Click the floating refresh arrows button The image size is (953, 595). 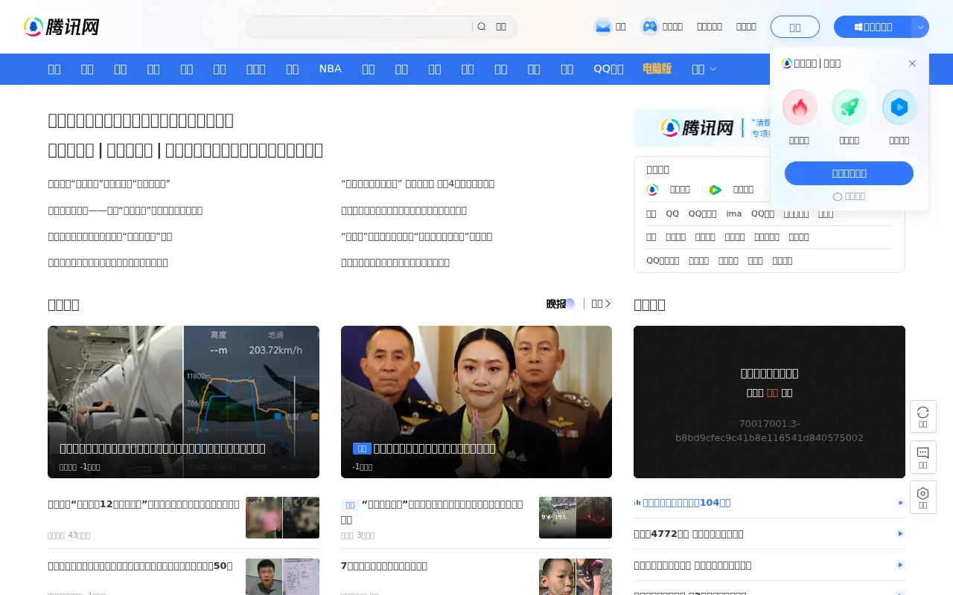pos(923,416)
